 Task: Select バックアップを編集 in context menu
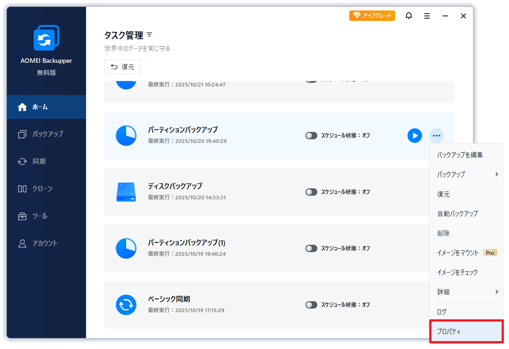pyautogui.click(x=466, y=155)
